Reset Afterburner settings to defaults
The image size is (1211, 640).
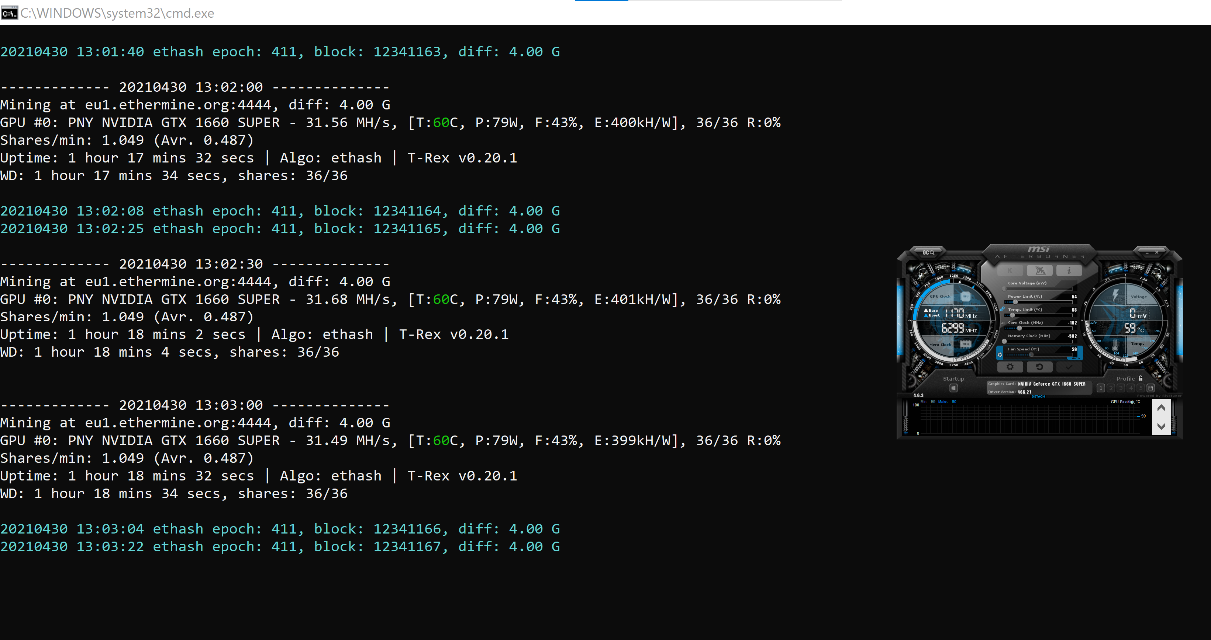[1040, 367]
